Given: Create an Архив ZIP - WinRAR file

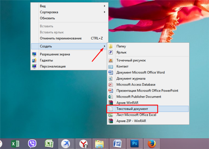Looking at the screenshot, I should pos(148,121).
